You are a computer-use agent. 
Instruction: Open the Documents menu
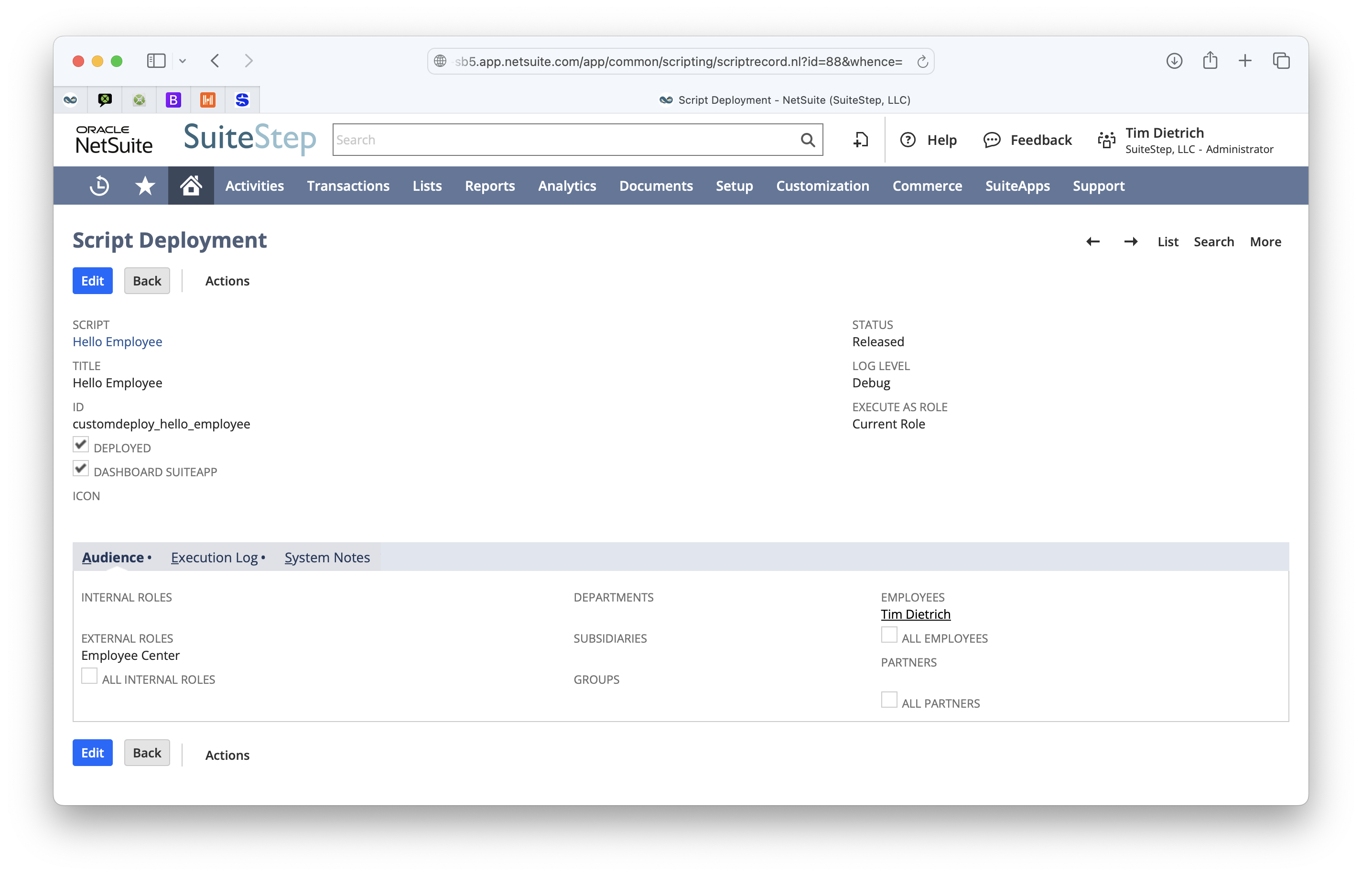pos(656,186)
